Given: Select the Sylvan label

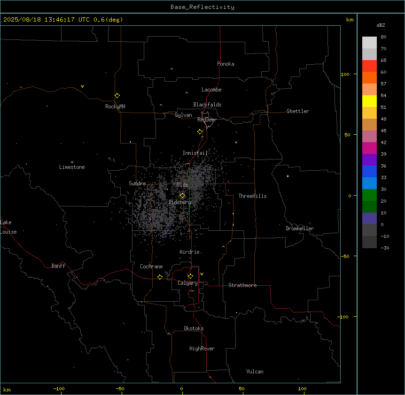Looking at the screenshot, I should tap(183, 115).
